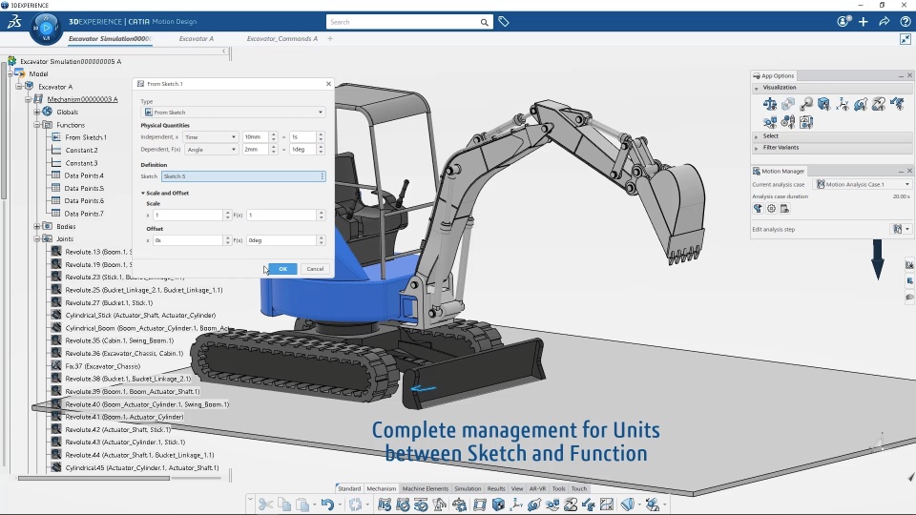Click the top Search field
916x515 pixels.
[x=403, y=22]
